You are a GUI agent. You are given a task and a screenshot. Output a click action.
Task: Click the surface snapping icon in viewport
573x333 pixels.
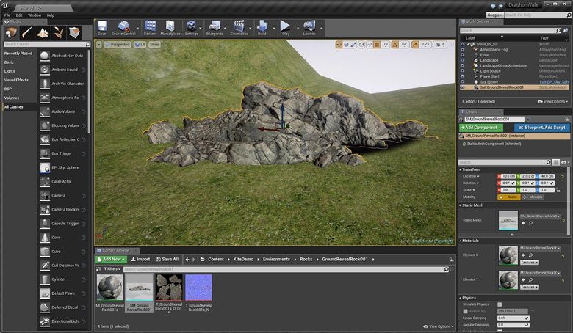tap(370, 45)
